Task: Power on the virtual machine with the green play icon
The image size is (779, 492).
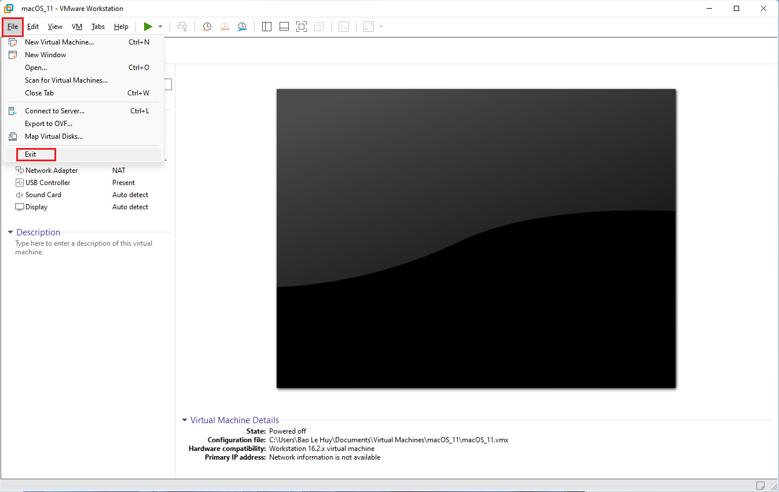Action: tap(148, 27)
